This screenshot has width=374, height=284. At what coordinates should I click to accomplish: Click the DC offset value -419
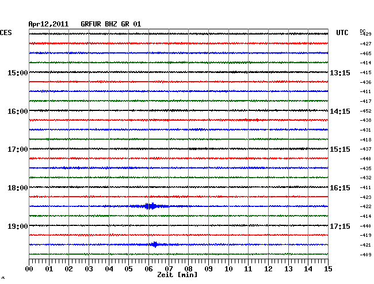pyautogui.click(x=365, y=235)
